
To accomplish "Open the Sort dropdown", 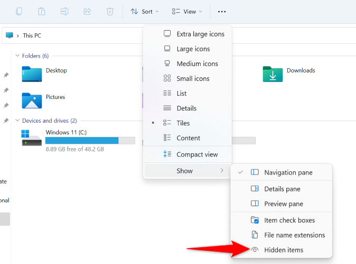I will pyautogui.click(x=144, y=11).
